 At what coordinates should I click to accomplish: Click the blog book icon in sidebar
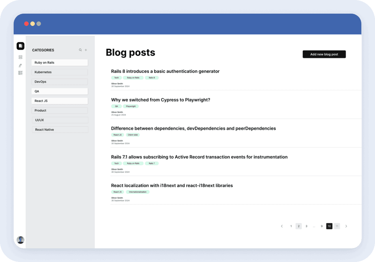(20, 46)
